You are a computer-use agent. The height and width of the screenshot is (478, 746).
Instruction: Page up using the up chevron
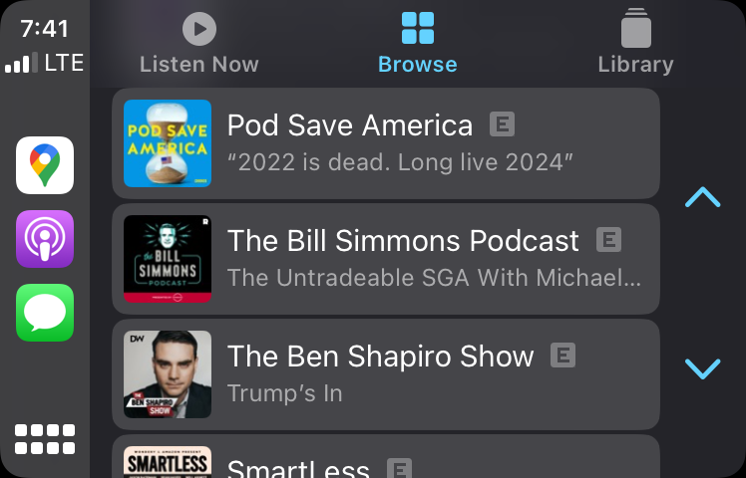point(703,197)
